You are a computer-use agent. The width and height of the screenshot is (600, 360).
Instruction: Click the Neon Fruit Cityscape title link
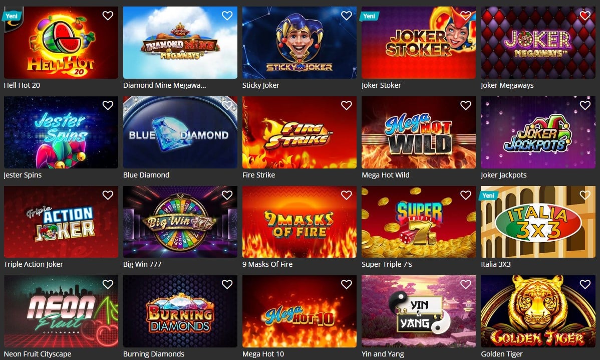click(38, 354)
